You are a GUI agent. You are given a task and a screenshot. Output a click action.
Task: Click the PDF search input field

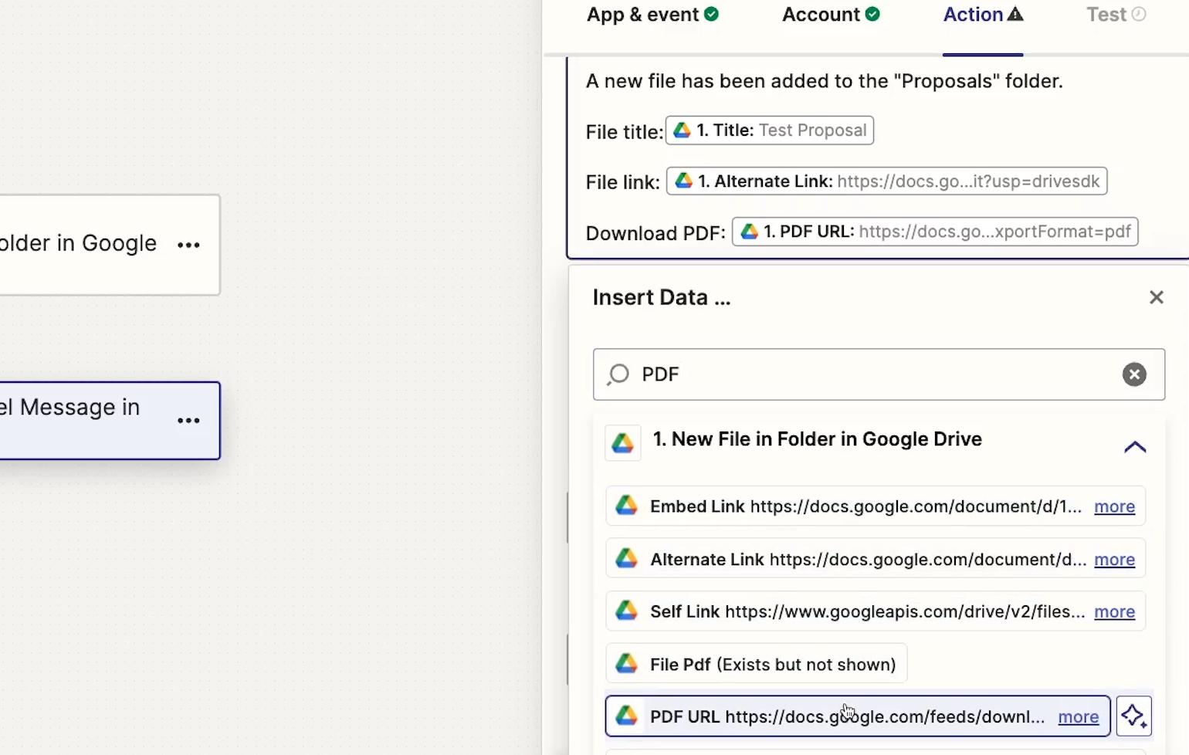pos(879,374)
